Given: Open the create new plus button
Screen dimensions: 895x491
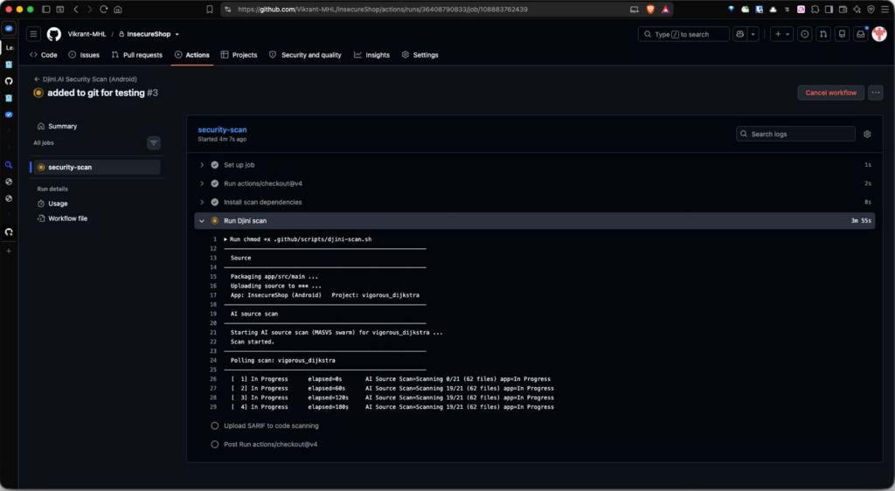Looking at the screenshot, I should (781, 34).
